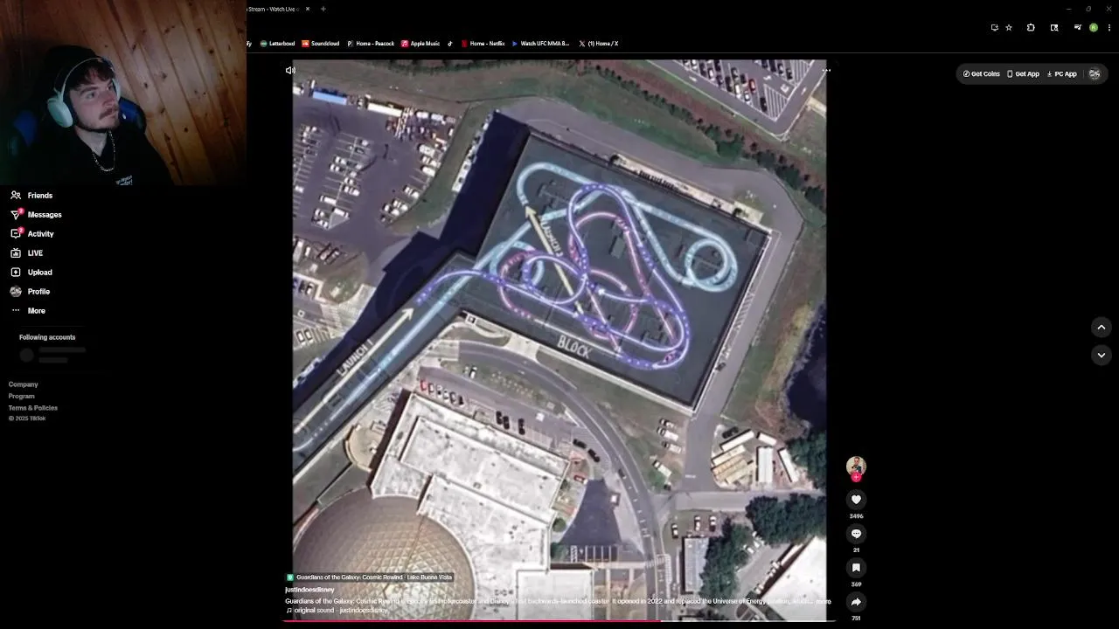Open the Program footer link
Viewport: 1119px width, 629px height.
22,397
